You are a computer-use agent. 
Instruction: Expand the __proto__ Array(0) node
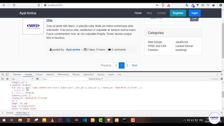click(13, 93)
